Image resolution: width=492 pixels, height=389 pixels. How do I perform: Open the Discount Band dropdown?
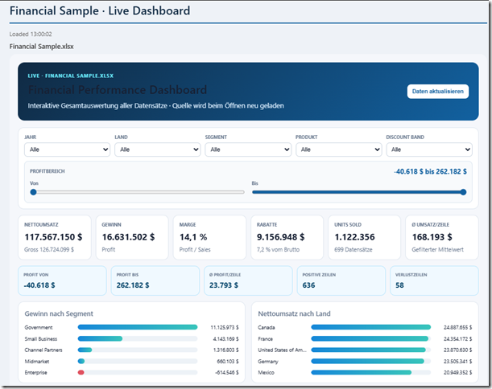pyautogui.click(x=429, y=149)
